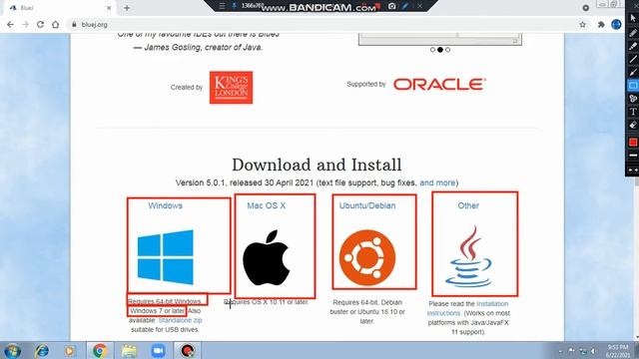Toggle Bandicam drawing pencil mode

(x=405, y=6)
